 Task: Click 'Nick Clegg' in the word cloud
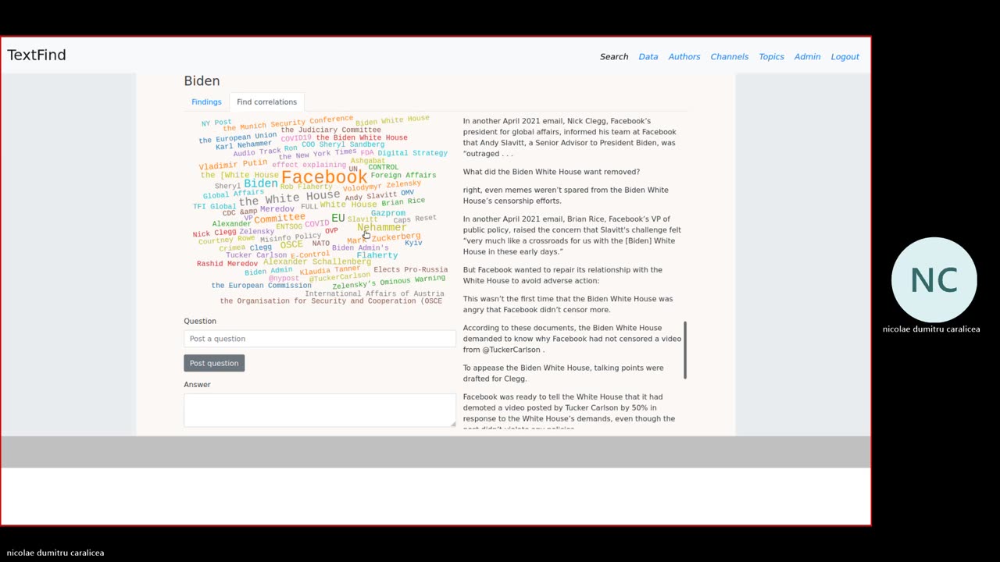214,233
